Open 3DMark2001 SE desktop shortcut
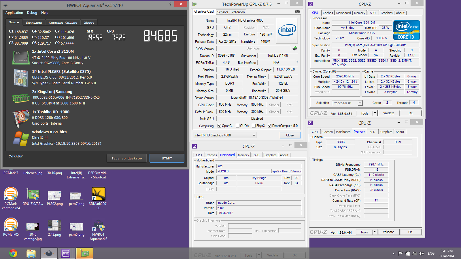Image resolution: width=461 pixels, height=259 pixels. point(98,198)
